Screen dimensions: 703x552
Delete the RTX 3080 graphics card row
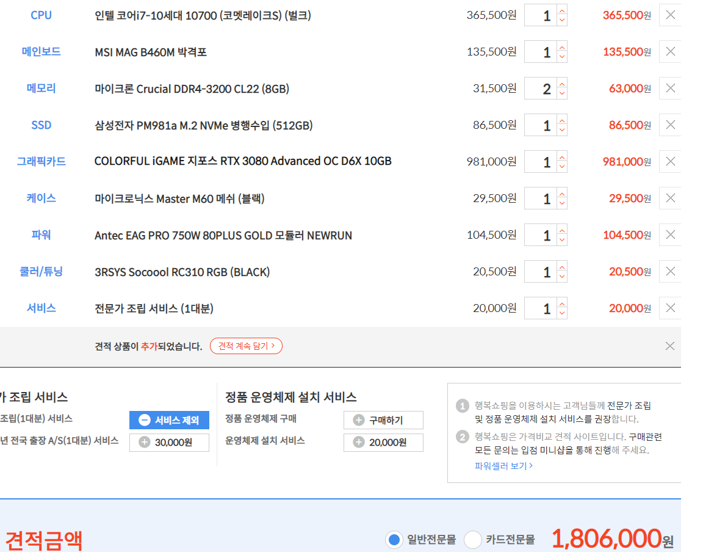pos(670,162)
